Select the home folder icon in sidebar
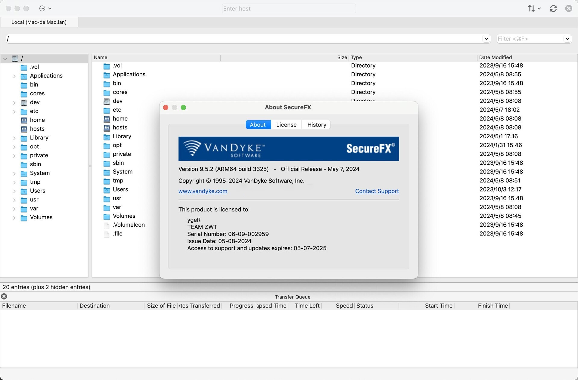The height and width of the screenshot is (380, 578). pyautogui.click(x=24, y=120)
